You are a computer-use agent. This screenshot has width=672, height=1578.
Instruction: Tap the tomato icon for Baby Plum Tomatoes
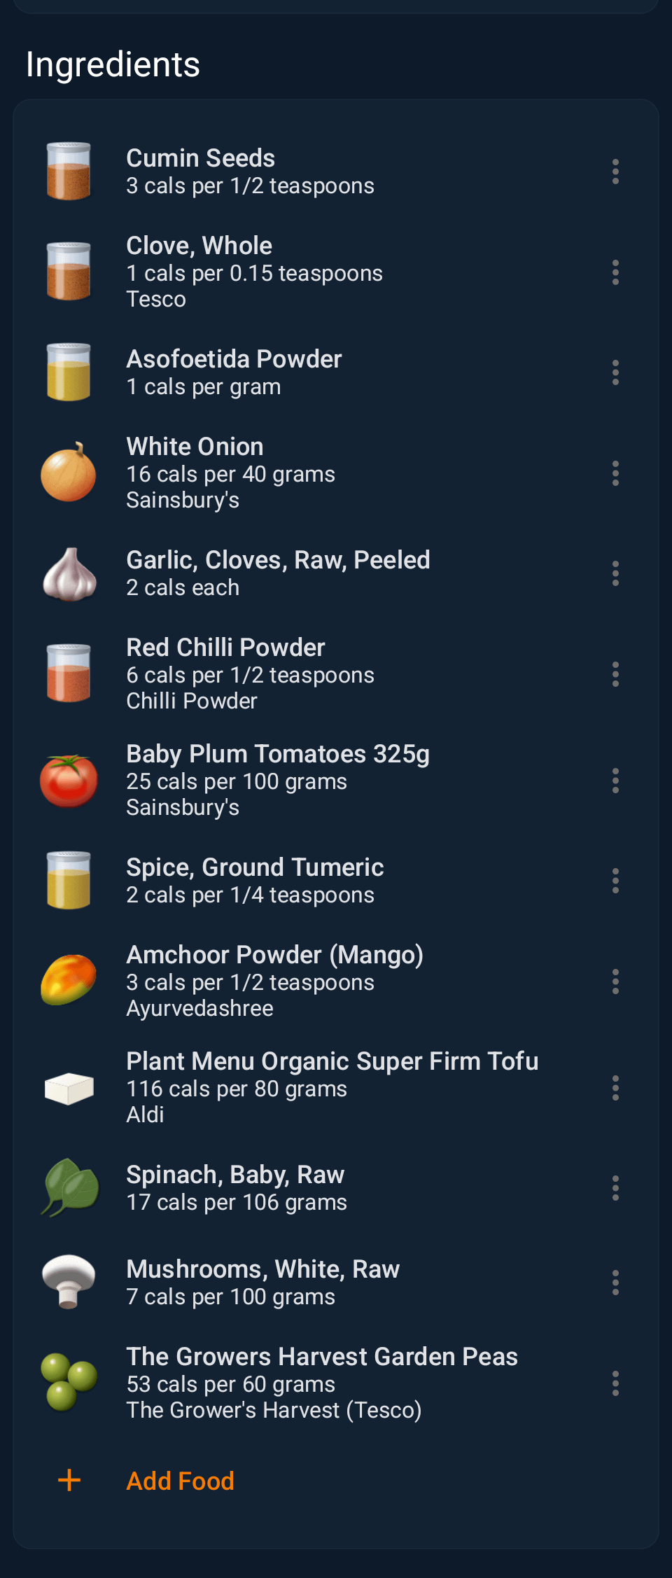pyautogui.click(x=69, y=781)
